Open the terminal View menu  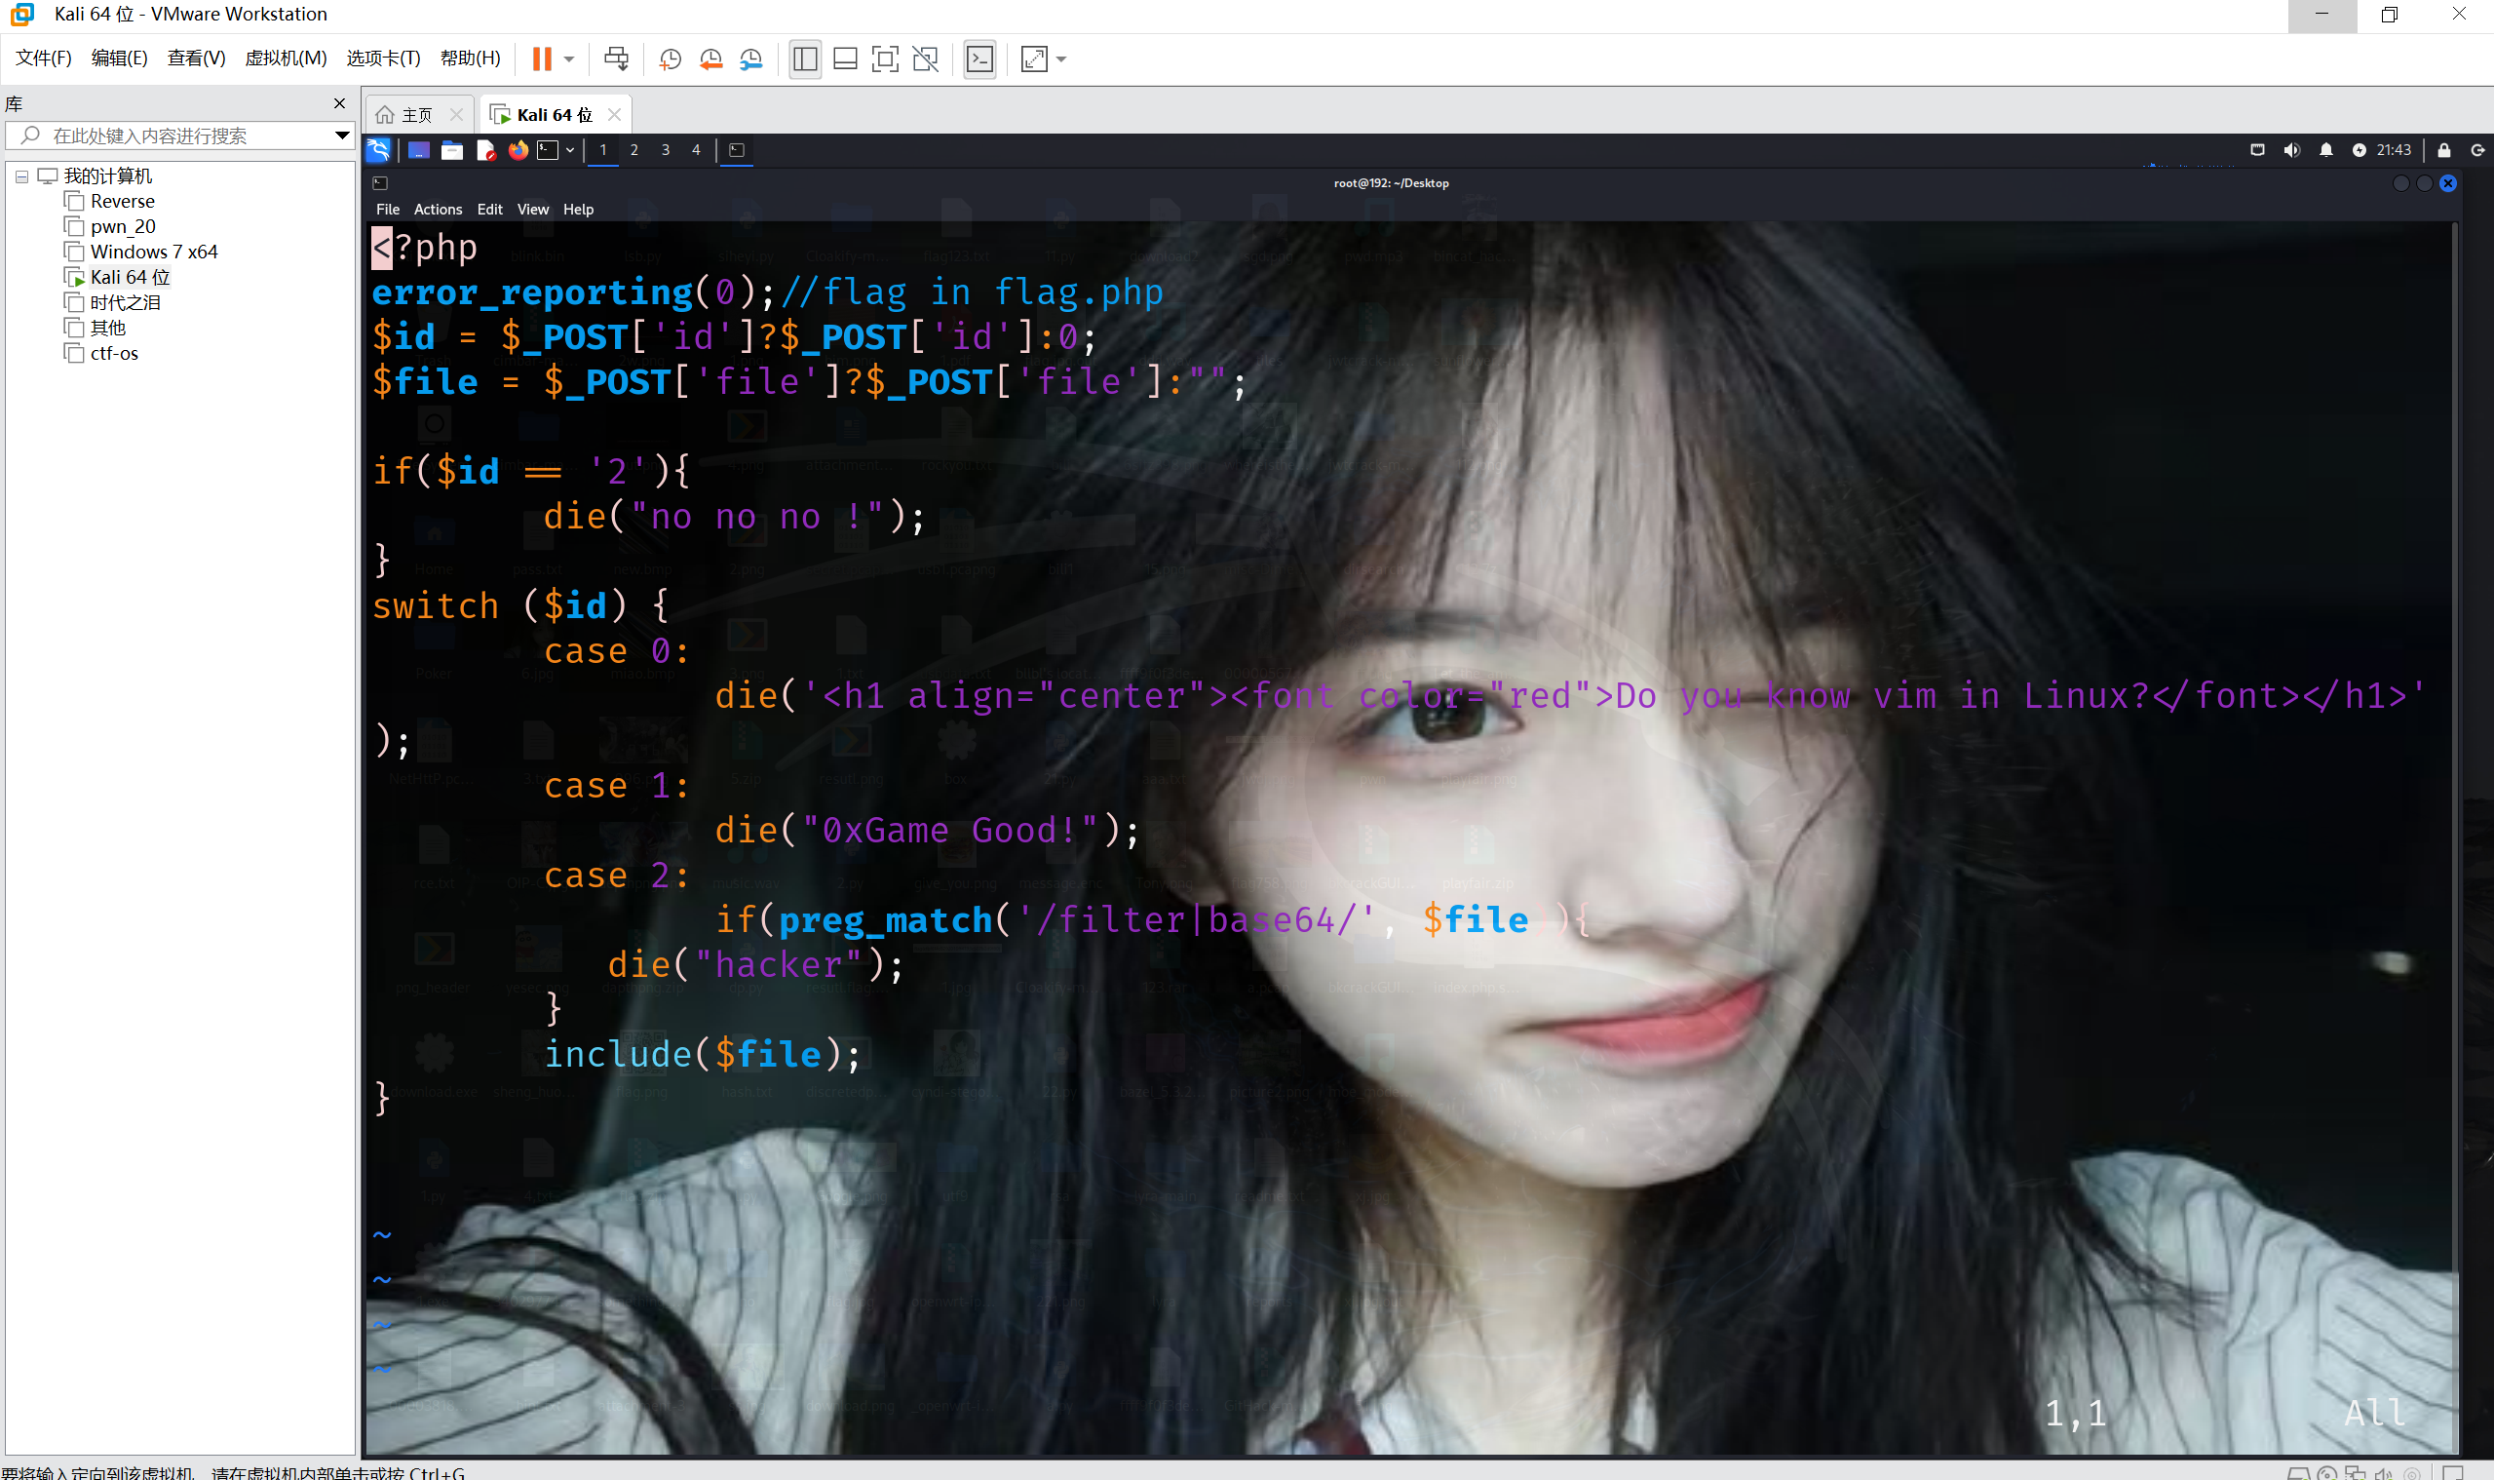point(532,210)
